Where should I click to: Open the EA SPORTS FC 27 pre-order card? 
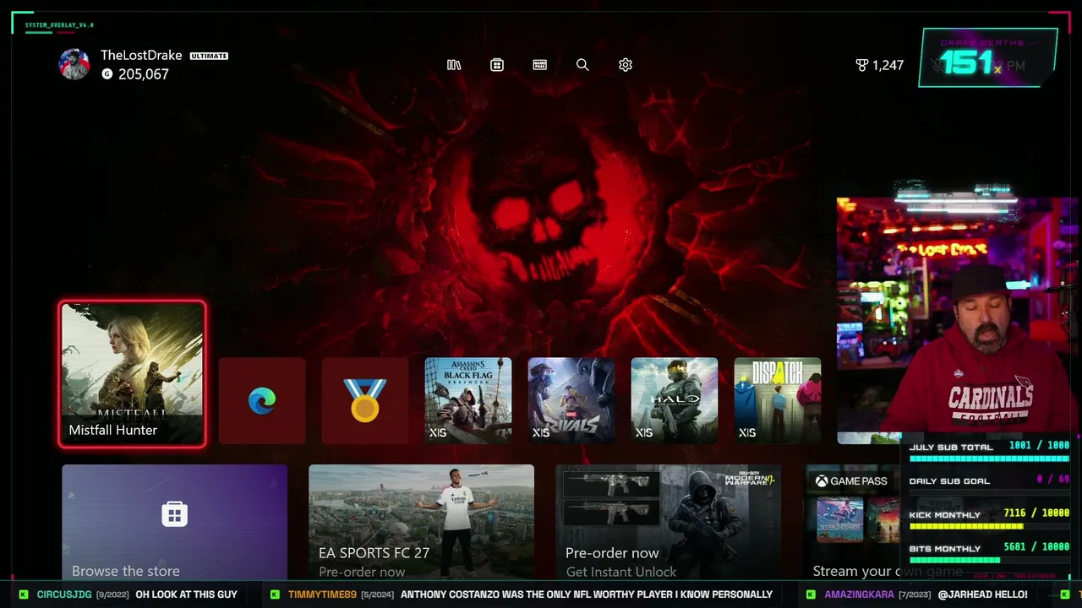pos(421,522)
